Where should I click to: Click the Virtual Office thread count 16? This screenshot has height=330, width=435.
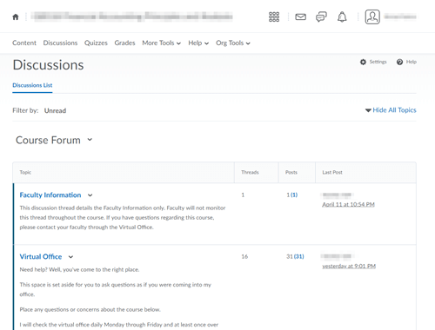click(x=244, y=256)
